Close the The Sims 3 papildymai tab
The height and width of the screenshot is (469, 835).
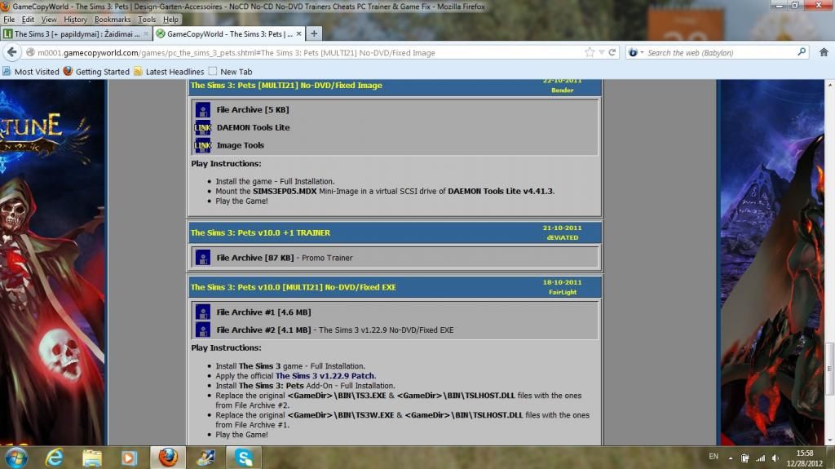[146, 33]
